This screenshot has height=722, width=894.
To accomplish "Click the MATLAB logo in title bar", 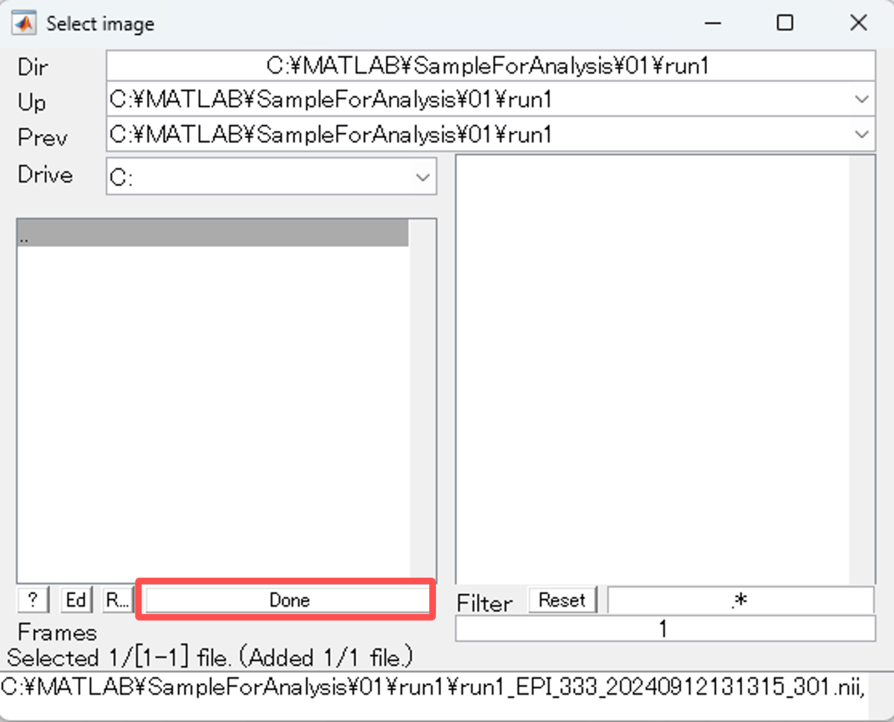I will pyautogui.click(x=25, y=23).
